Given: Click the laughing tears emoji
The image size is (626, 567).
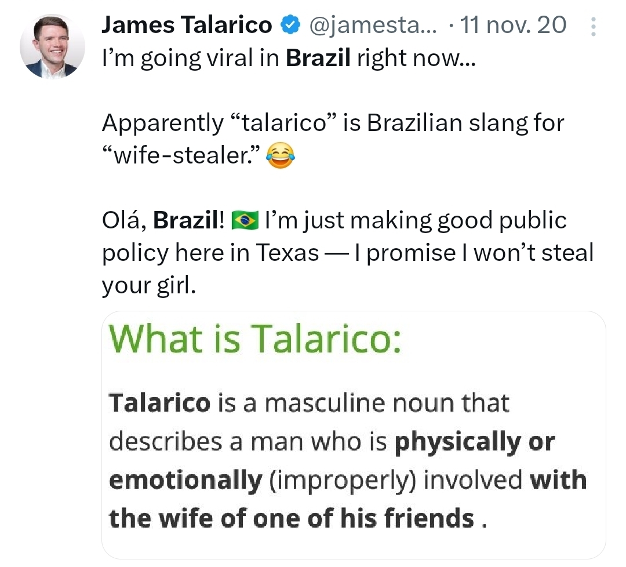Looking at the screenshot, I should (281, 155).
